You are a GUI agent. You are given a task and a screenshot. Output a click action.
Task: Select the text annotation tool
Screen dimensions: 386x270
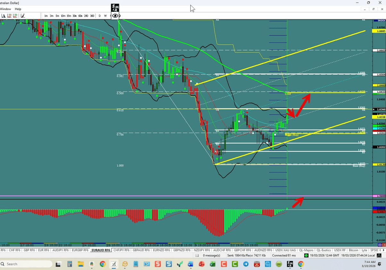click(4, 15)
